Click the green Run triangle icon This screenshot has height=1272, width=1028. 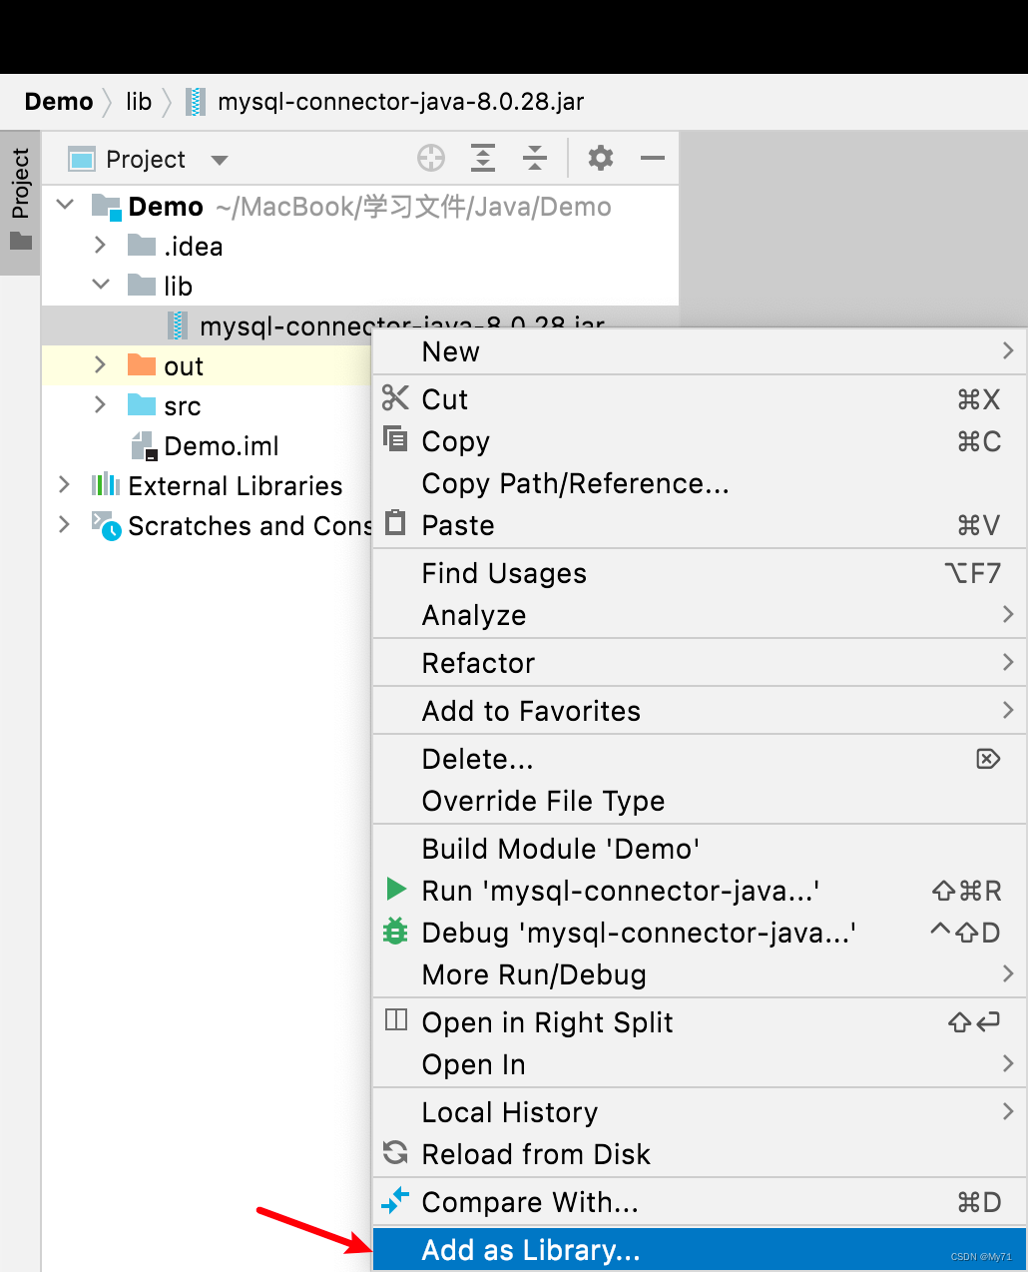click(396, 889)
